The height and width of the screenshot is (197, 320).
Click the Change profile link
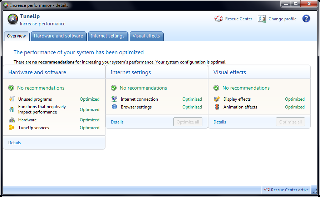(x=282, y=19)
